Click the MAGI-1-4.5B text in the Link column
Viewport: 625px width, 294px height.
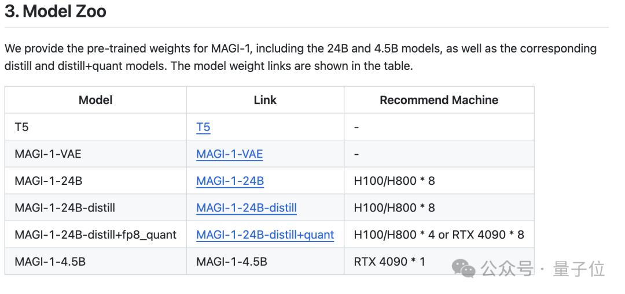[231, 262]
